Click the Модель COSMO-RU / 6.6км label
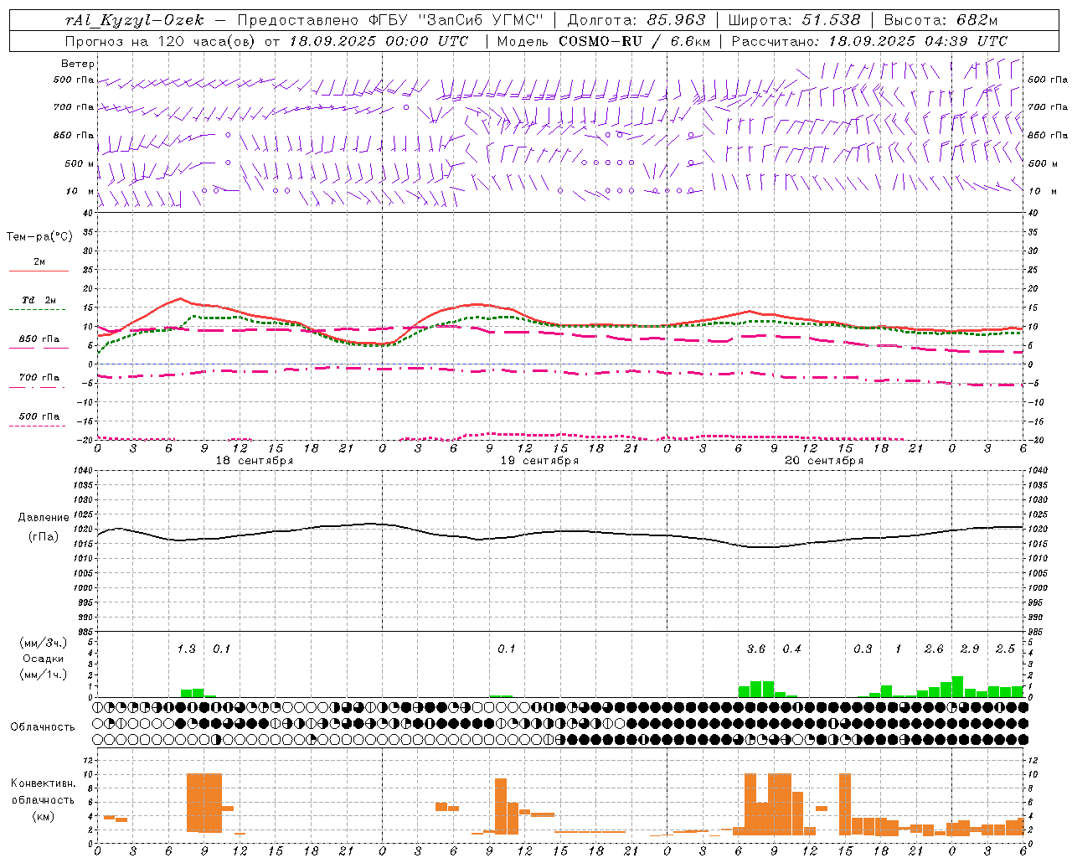The width and height of the screenshot is (1072, 858). 603,41
